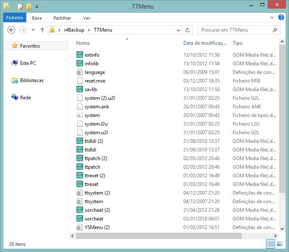
Task: Select the system.l2u file name
Action: point(96,124)
